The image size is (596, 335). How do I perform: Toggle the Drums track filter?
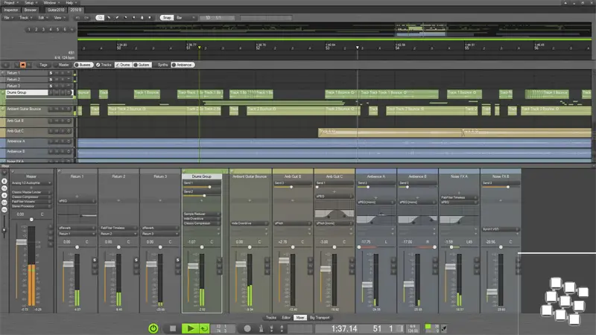click(x=124, y=65)
